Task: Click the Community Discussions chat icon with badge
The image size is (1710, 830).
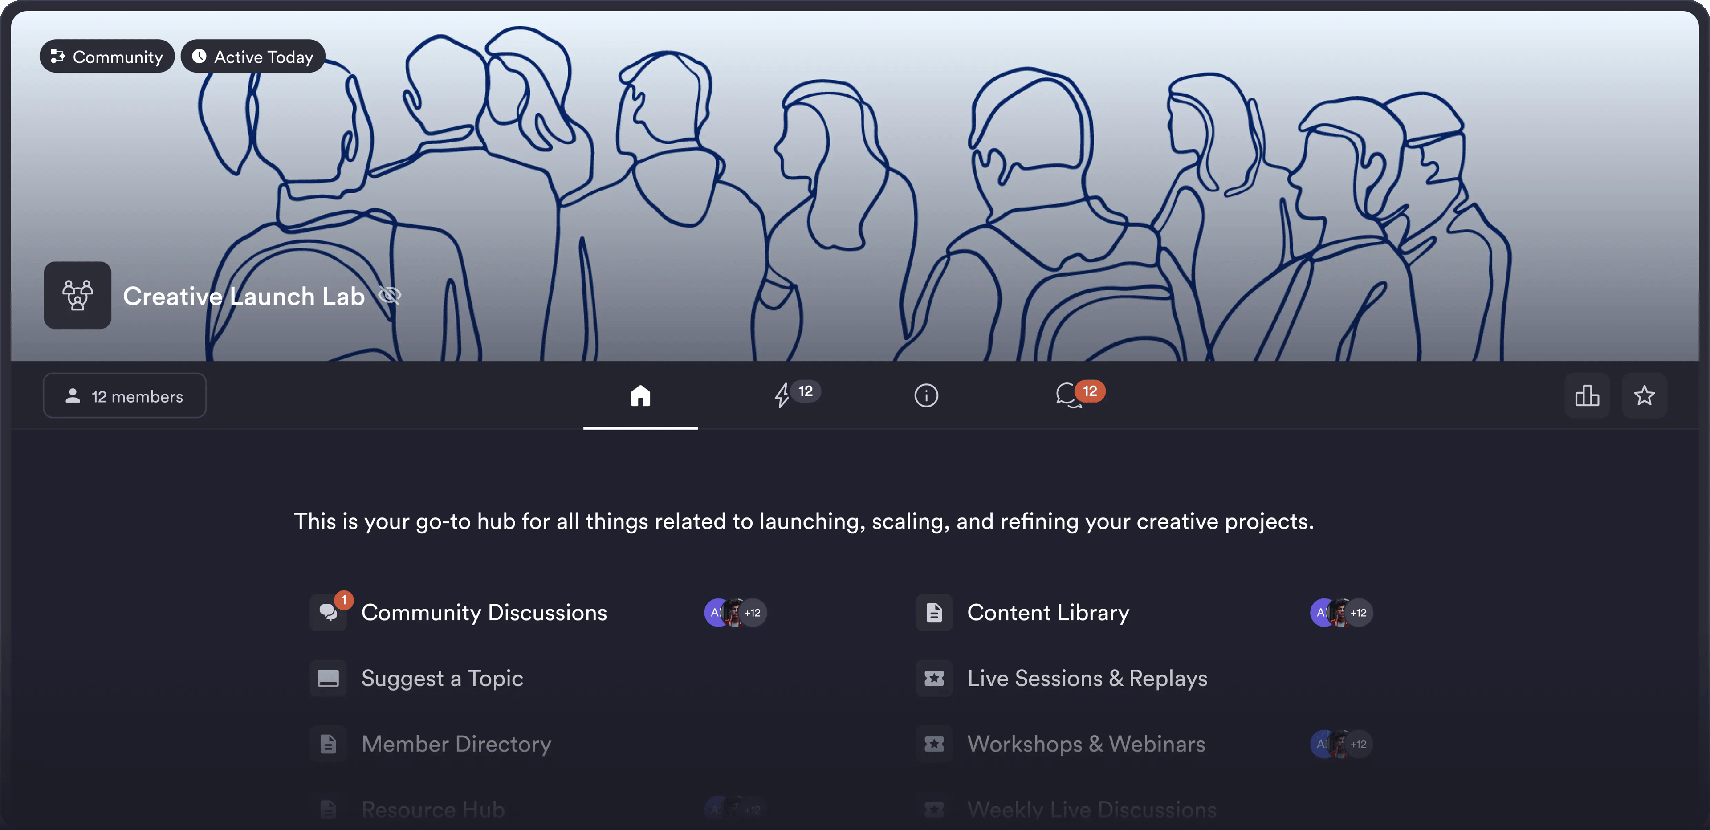Action: 329,612
